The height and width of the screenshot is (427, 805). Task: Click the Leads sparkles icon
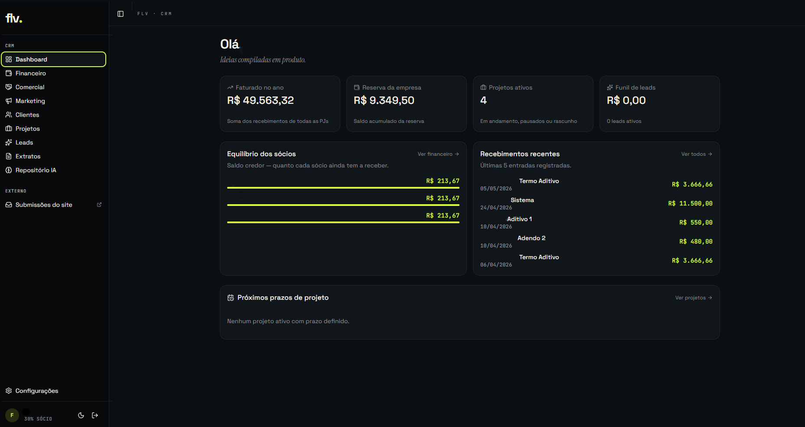click(x=9, y=142)
